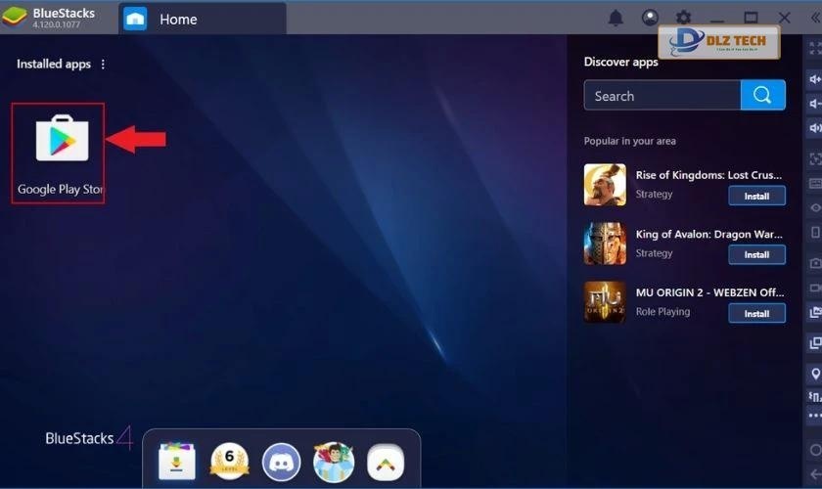Collapse the sidebar with double-chevron icon
This screenshot has height=489, width=822.
click(815, 18)
